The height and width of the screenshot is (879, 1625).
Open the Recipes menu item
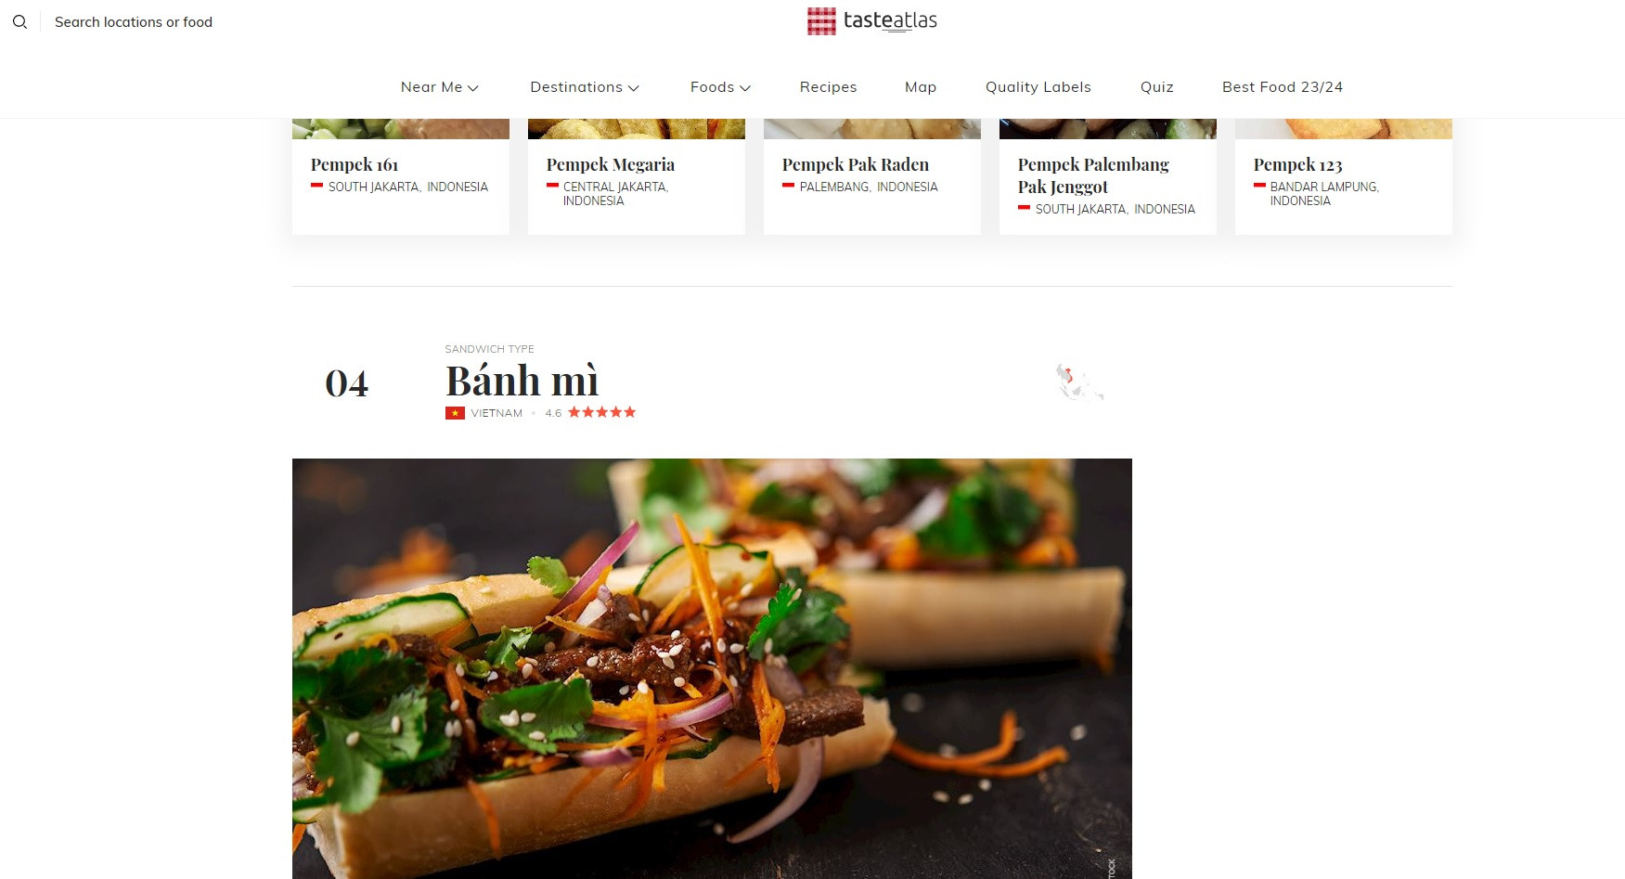click(x=828, y=87)
